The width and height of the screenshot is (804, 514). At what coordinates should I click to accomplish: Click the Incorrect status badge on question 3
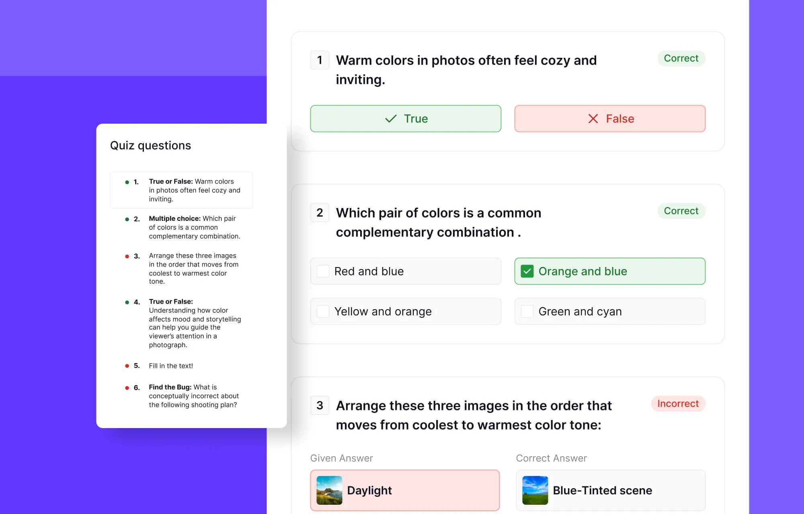(678, 404)
